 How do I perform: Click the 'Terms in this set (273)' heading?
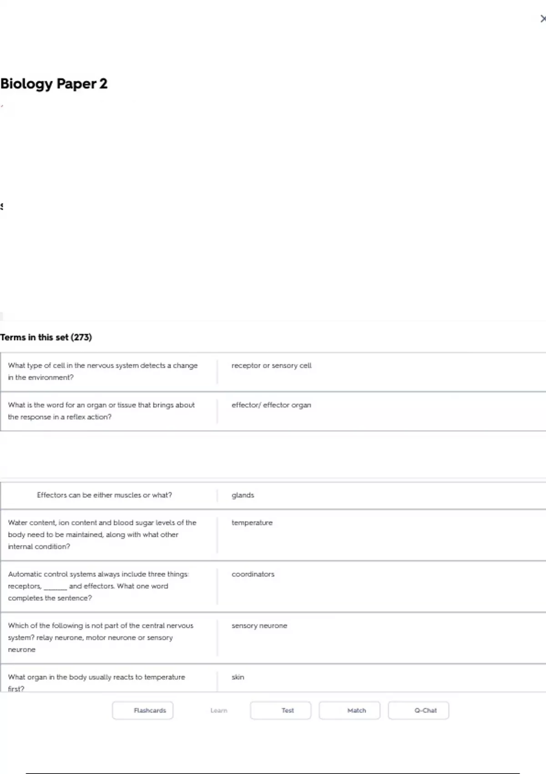(x=46, y=337)
